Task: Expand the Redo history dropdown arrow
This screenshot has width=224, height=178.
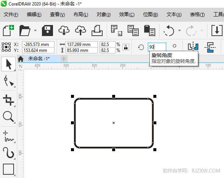Action: pyautogui.click(x=202, y=30)
